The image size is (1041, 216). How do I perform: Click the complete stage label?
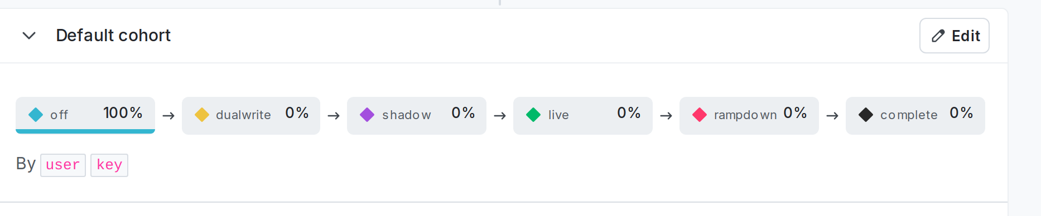[x=909, y=115]
